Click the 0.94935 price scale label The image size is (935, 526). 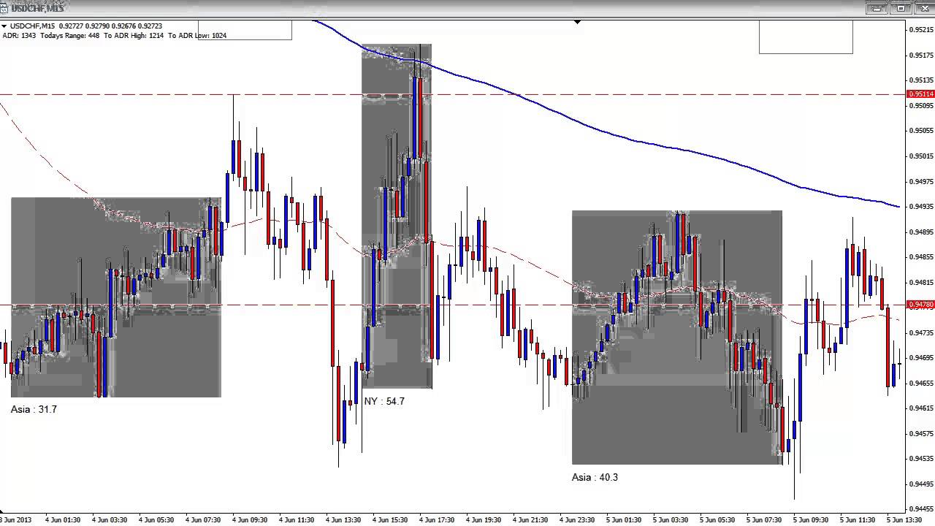[922, 207]
